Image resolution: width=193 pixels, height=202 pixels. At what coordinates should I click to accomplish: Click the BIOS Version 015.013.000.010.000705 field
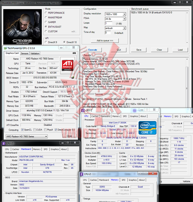coord(45,77)
